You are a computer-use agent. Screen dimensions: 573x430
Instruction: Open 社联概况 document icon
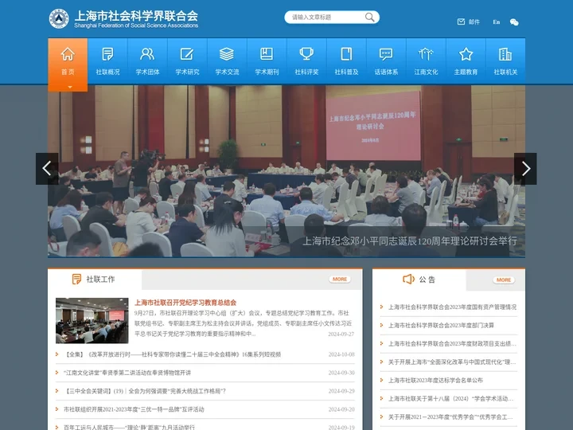[x=107, y=54]
